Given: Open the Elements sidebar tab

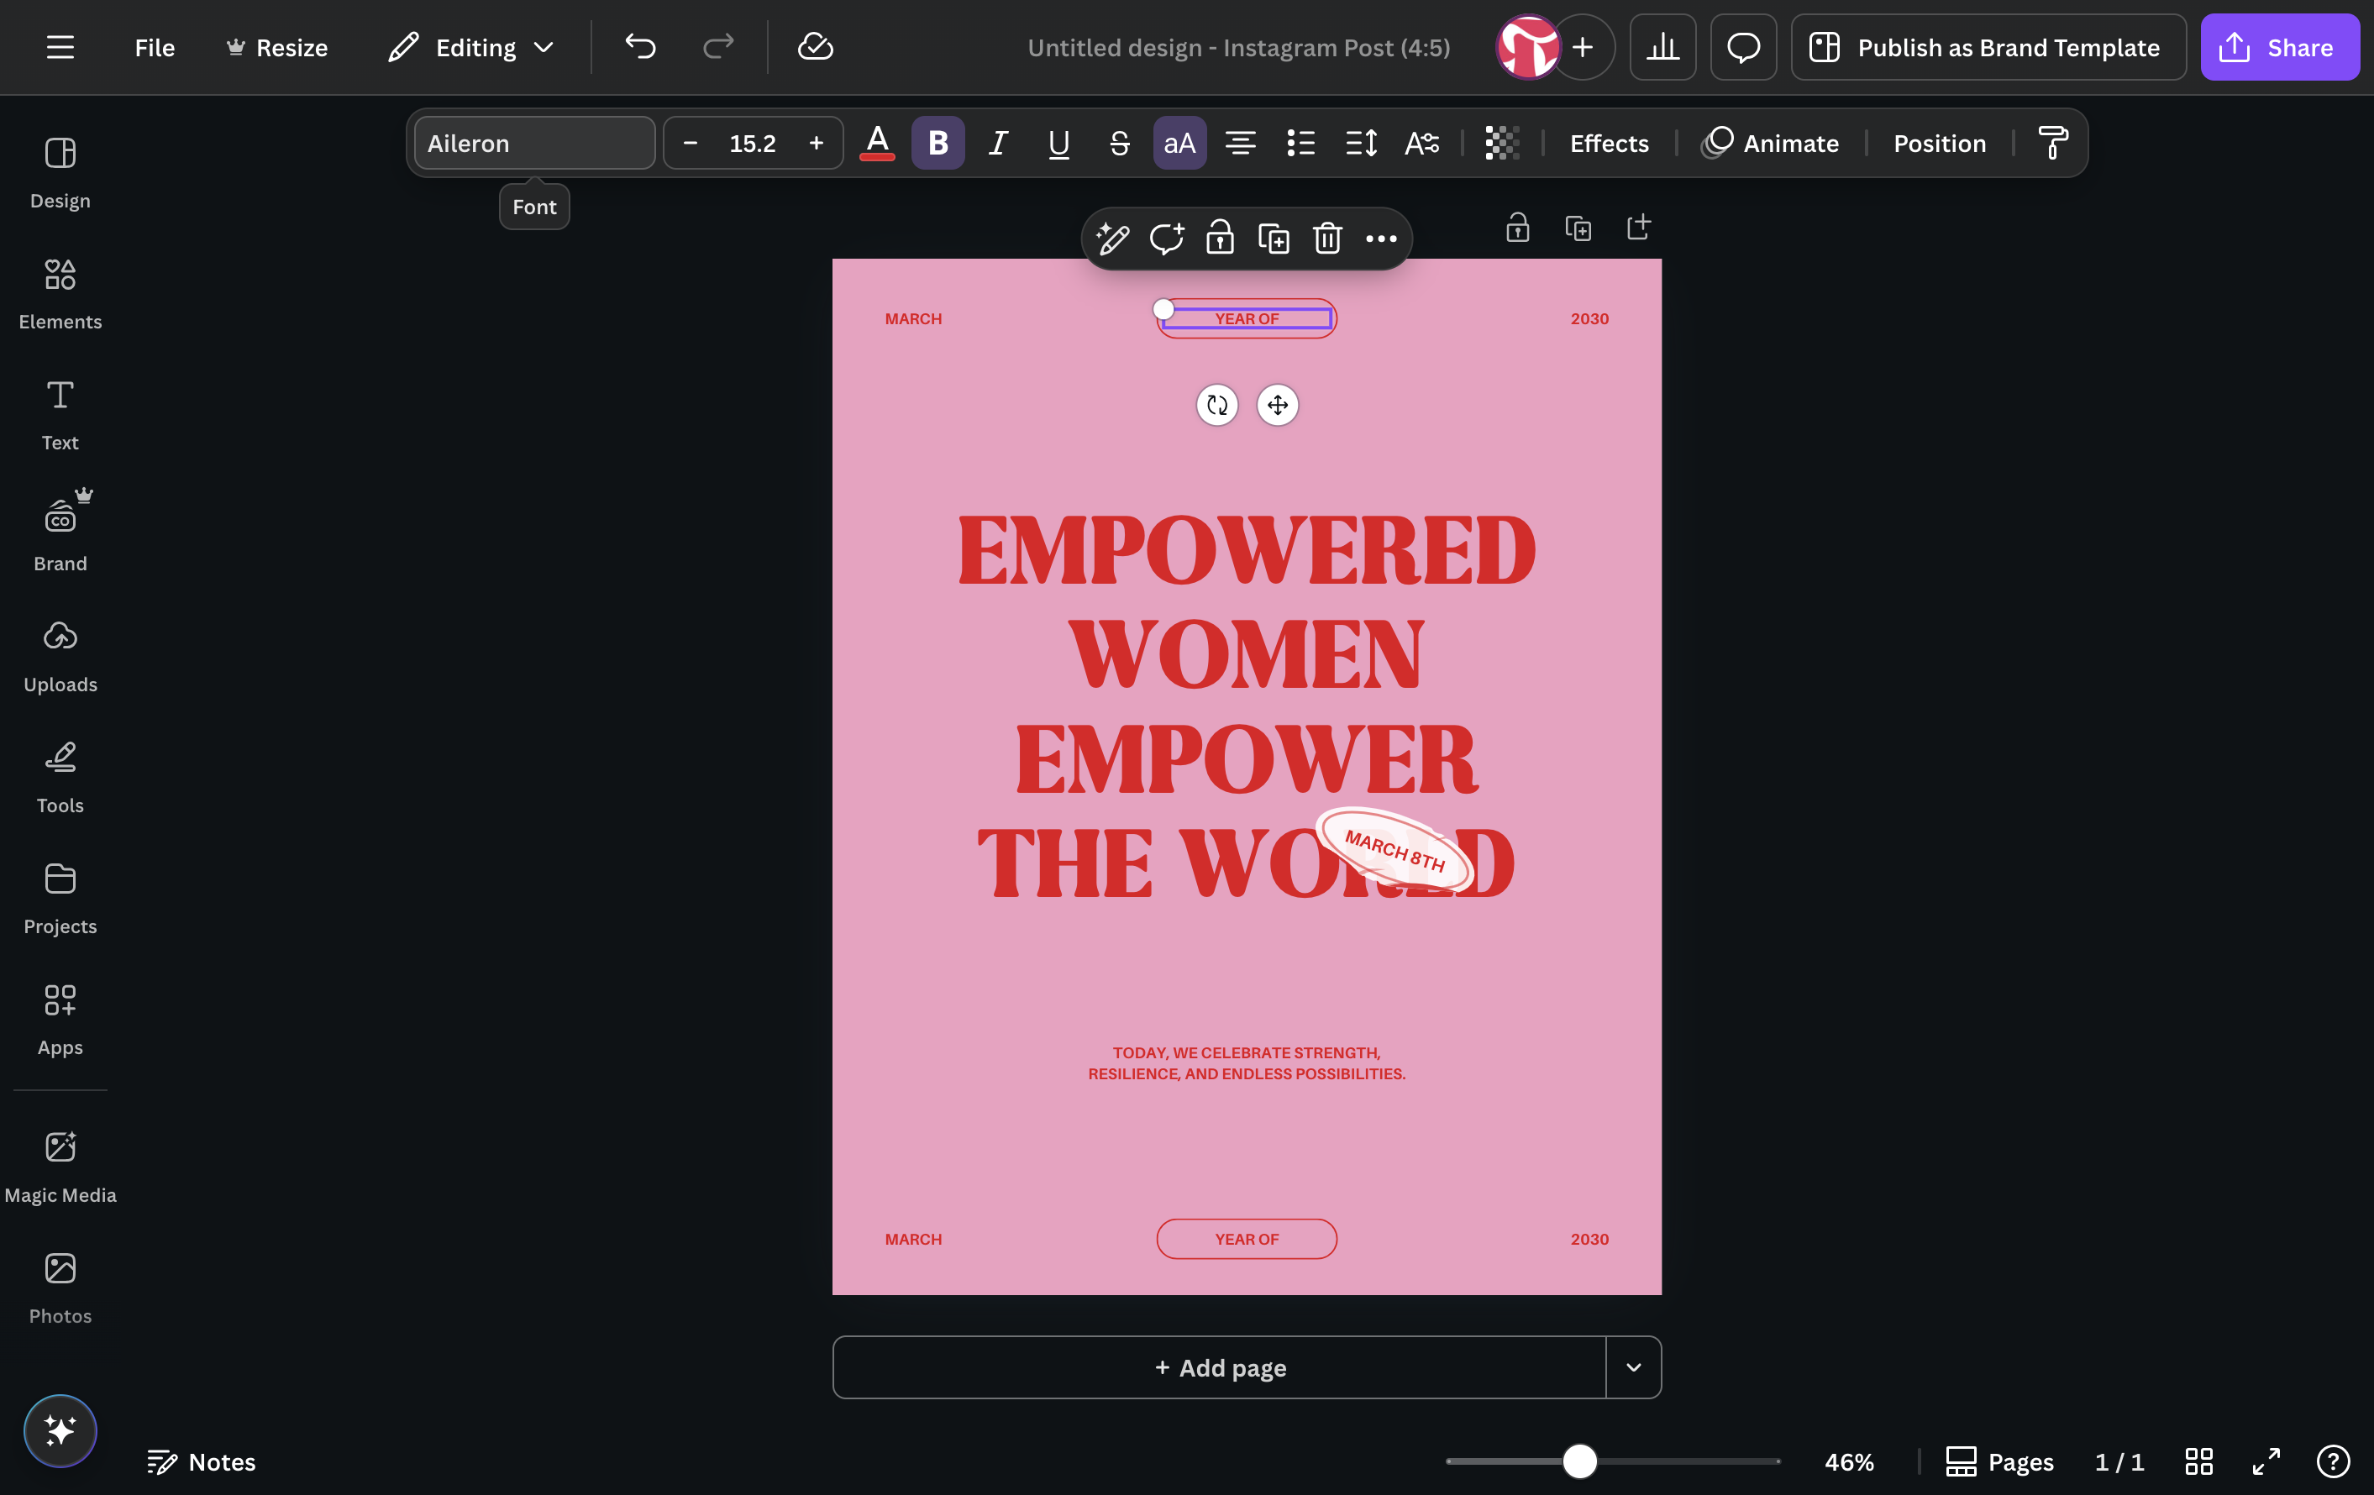Looking at the screenshot, I should click(x=60, y=294).
